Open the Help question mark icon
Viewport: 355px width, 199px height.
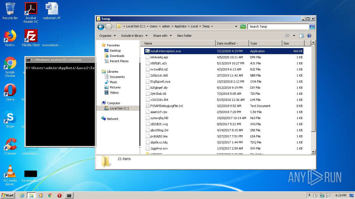point(309,36)
